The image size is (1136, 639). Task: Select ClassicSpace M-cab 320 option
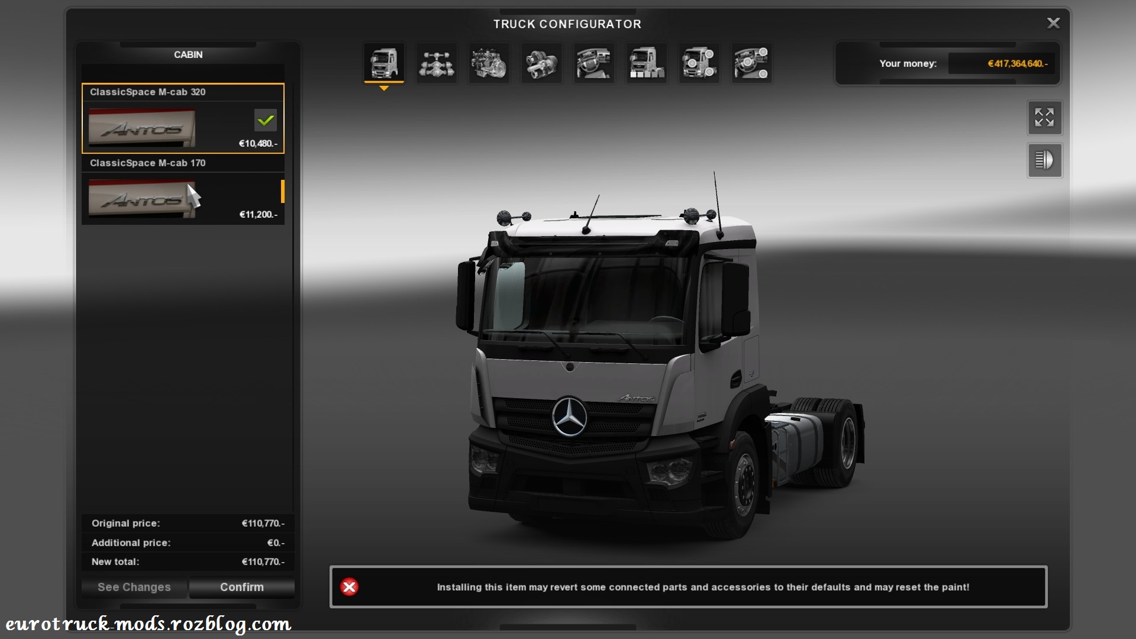pyautogui.click(x=183, y=118)
